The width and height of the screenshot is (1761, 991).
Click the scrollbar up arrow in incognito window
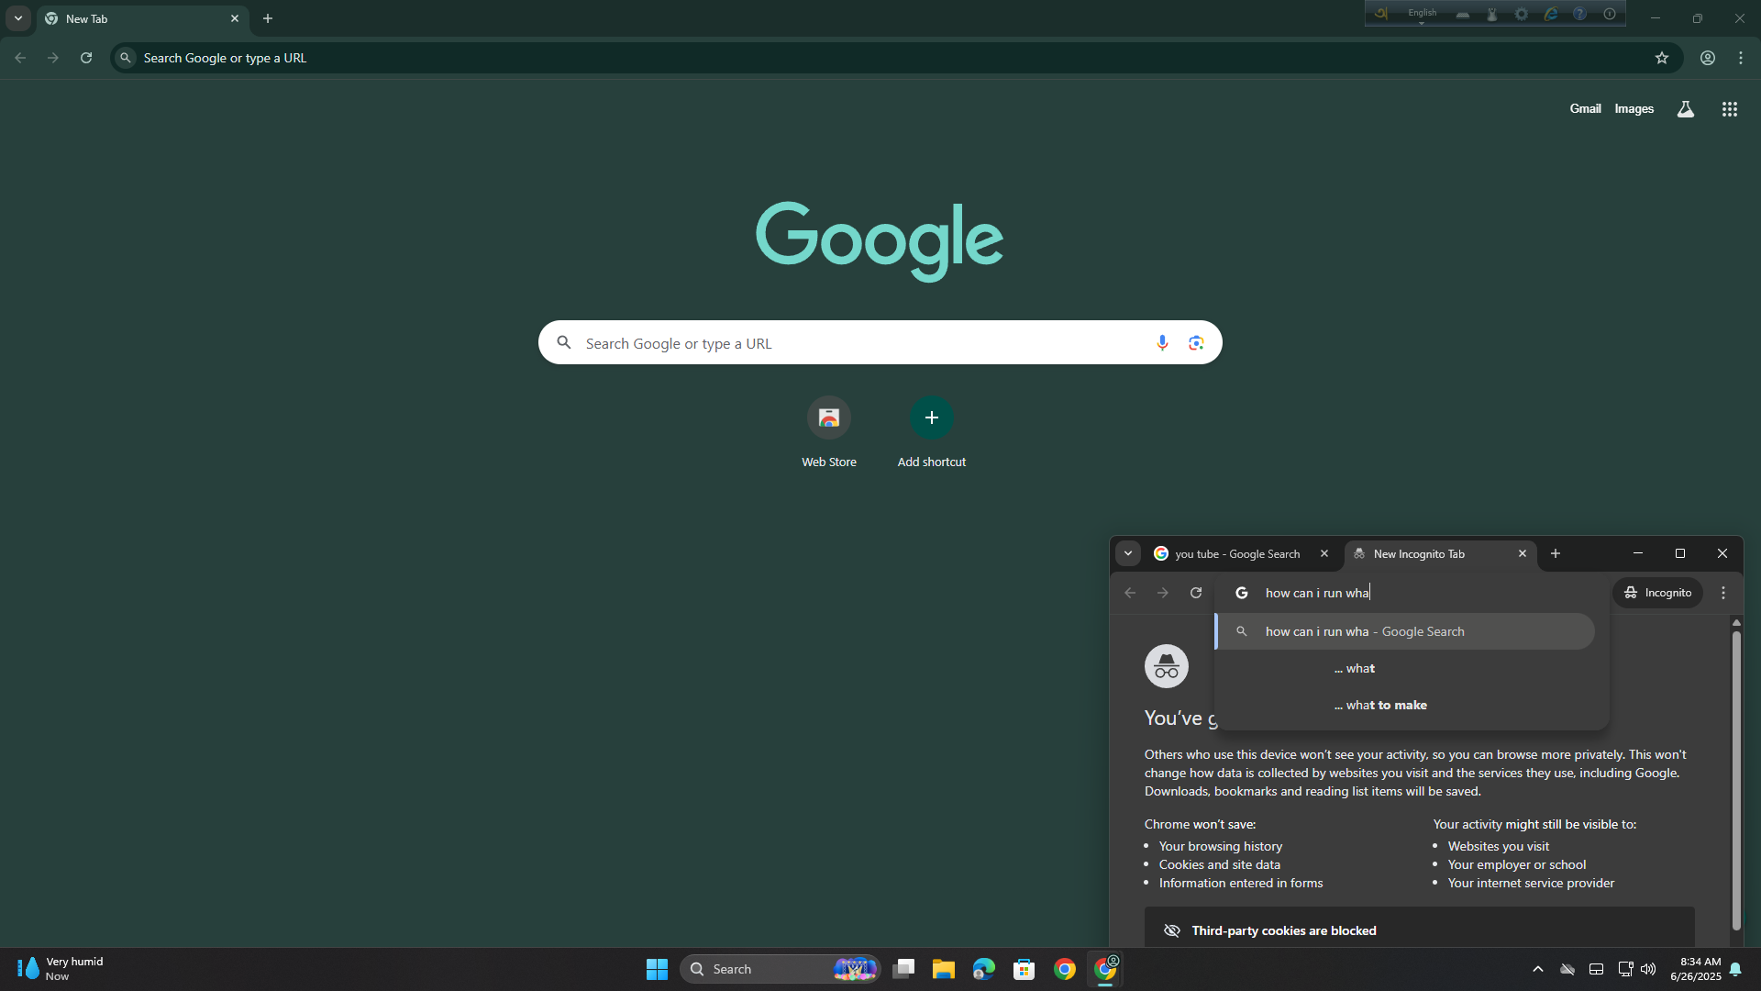click(1735, 622)
